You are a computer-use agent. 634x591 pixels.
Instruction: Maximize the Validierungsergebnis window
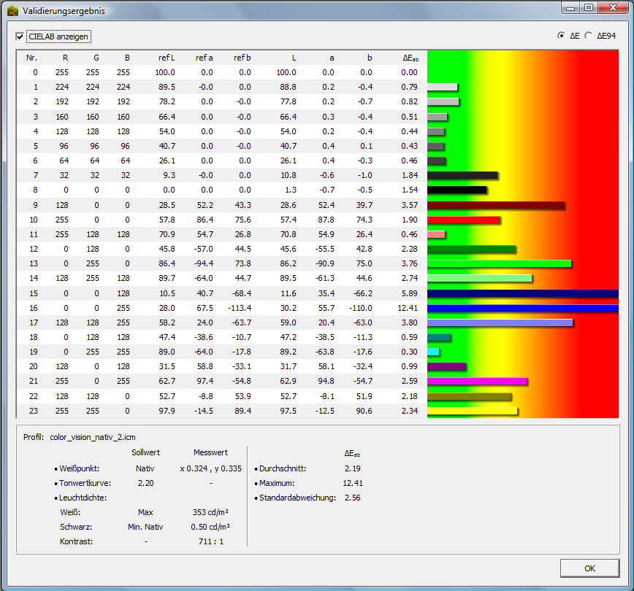pos(588,8)
